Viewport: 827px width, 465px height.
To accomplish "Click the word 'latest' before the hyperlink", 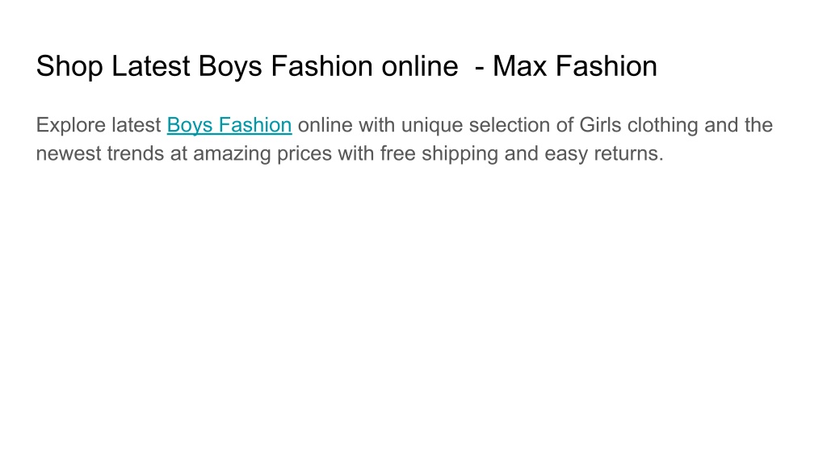I will (x=136, y=125).
